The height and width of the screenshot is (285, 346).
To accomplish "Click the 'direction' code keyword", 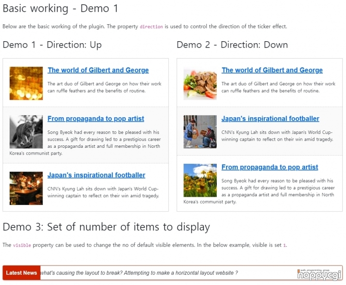I will click(151, 27).
